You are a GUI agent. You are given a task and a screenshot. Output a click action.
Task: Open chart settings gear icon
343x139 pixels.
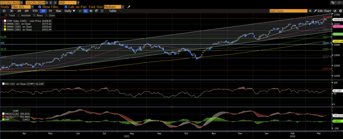click(x=340, y=11)
